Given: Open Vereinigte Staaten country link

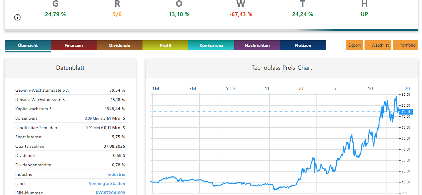Looking at the screenshot, I should tap(107, 184).
